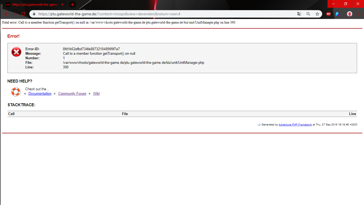Click the blue ghost extension icon
364x205 pixels.
(x=337, y=14)
